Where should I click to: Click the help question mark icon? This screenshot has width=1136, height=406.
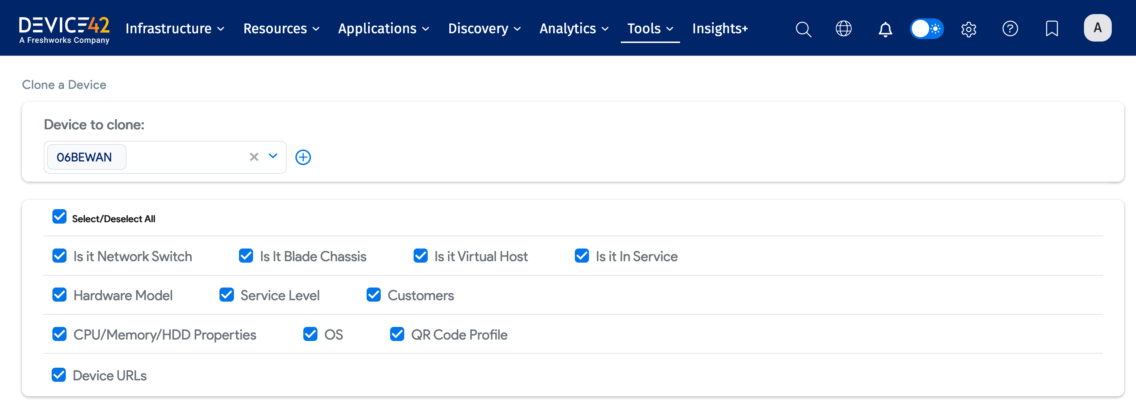click(x=1010, y=29)
